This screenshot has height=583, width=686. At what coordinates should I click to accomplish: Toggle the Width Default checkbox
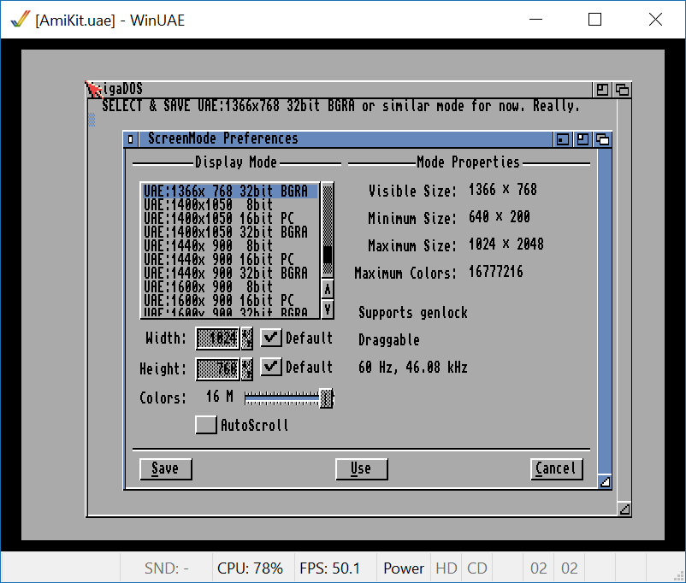pos(271,338)
